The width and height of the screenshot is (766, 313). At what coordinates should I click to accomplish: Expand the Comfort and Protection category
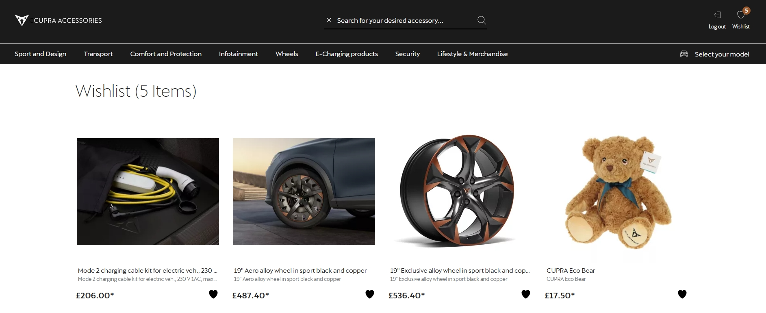click(166, 54)
